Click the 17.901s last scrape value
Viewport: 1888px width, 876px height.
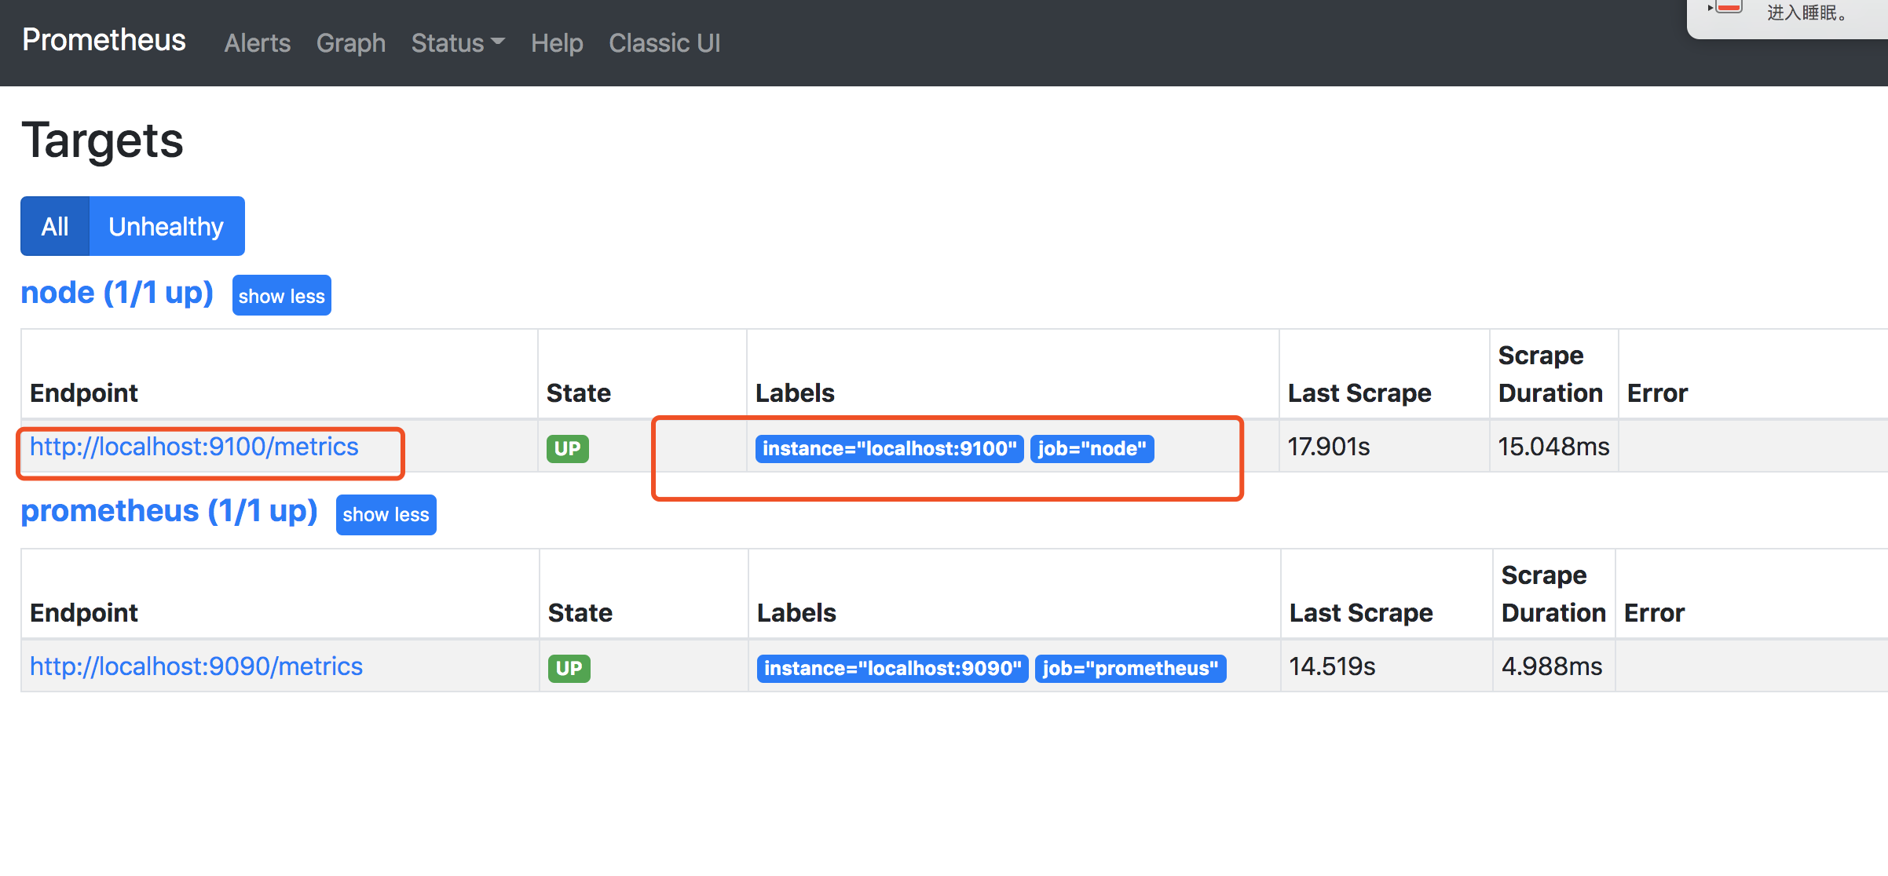point(1329,447)
